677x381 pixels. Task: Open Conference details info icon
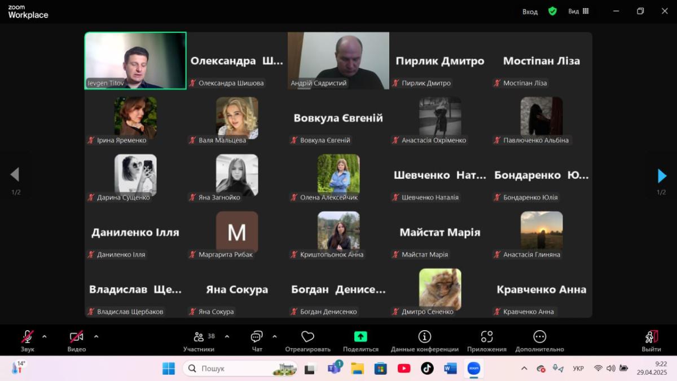click(x=424, y=337)
